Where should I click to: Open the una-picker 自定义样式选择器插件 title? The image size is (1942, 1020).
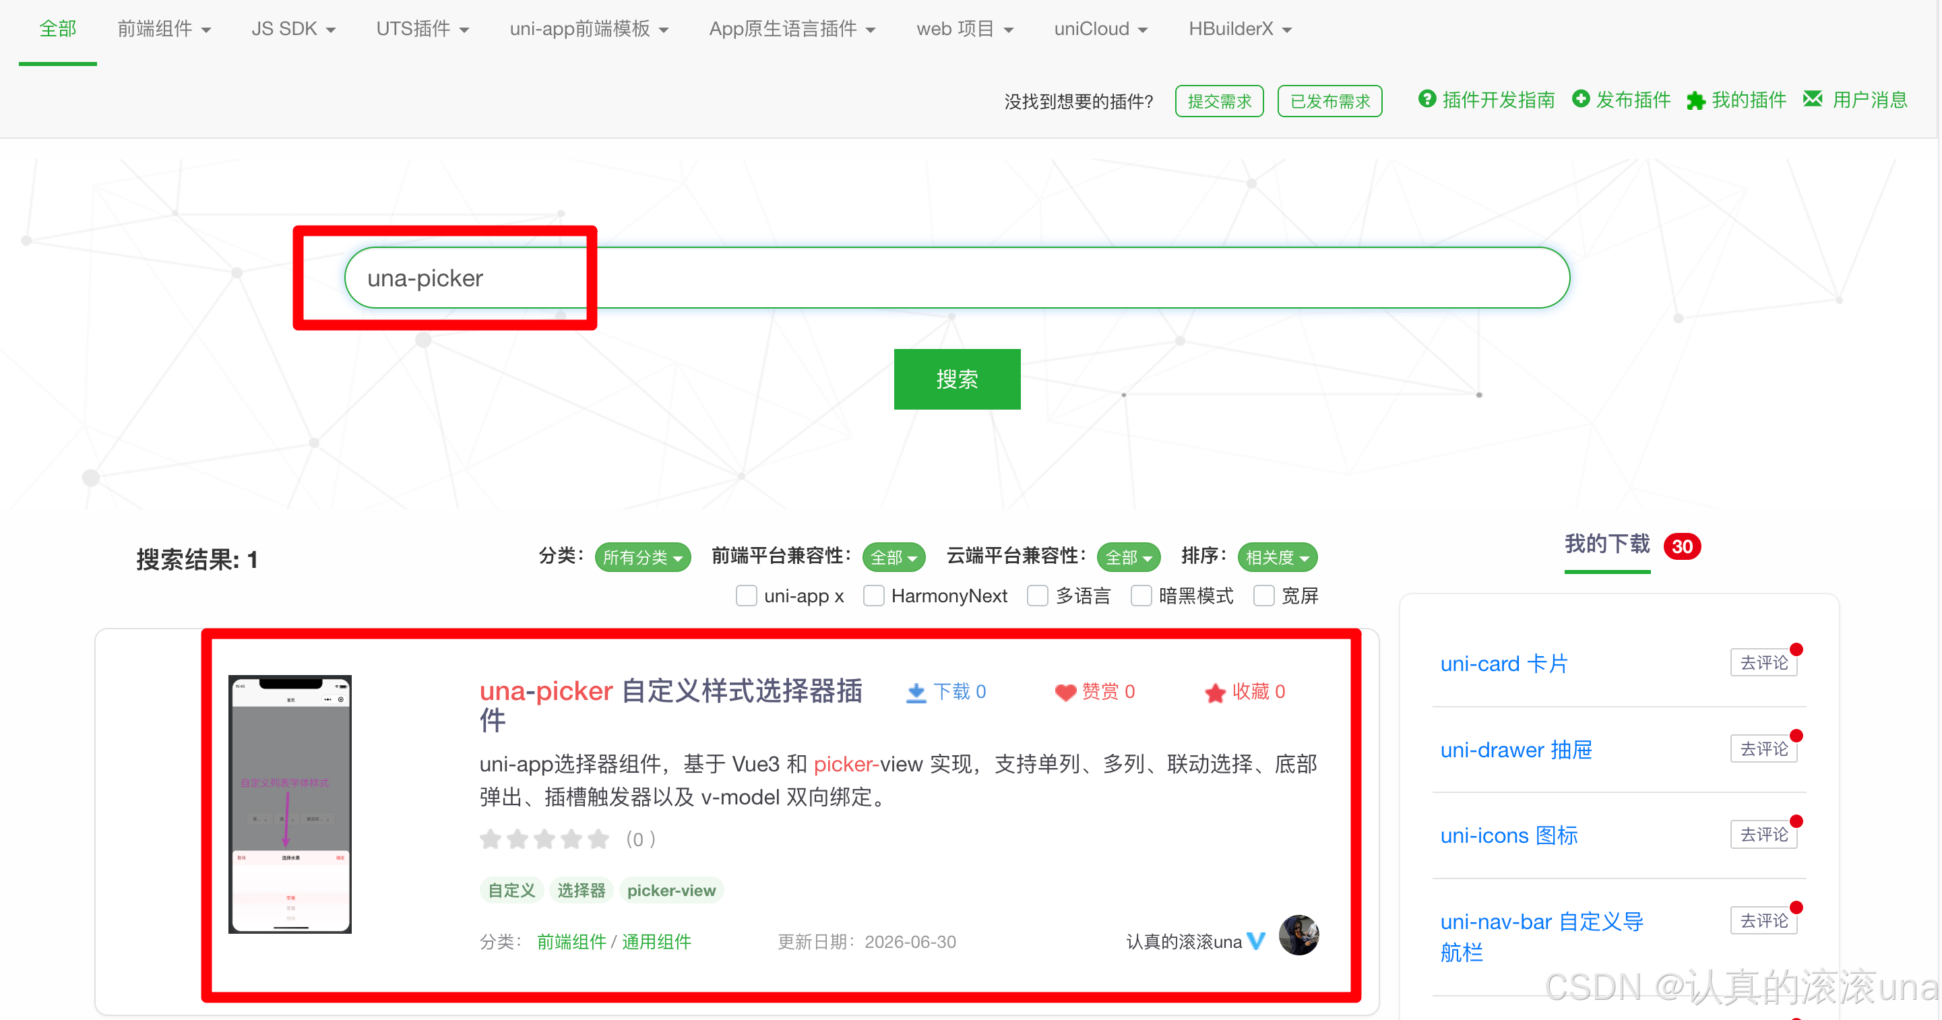[670, 705]
